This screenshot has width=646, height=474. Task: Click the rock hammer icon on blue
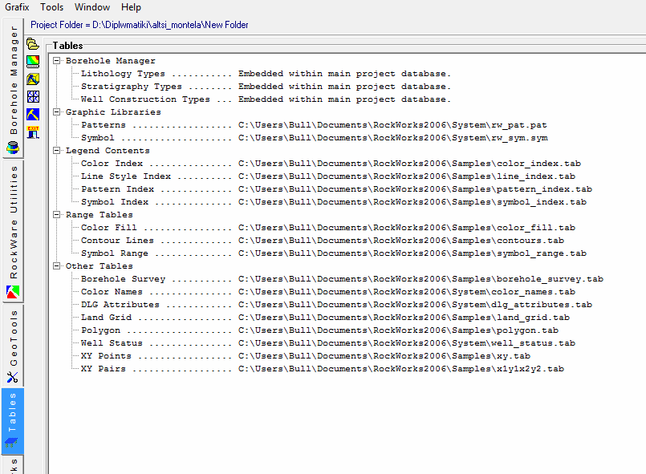click(33, 115)
